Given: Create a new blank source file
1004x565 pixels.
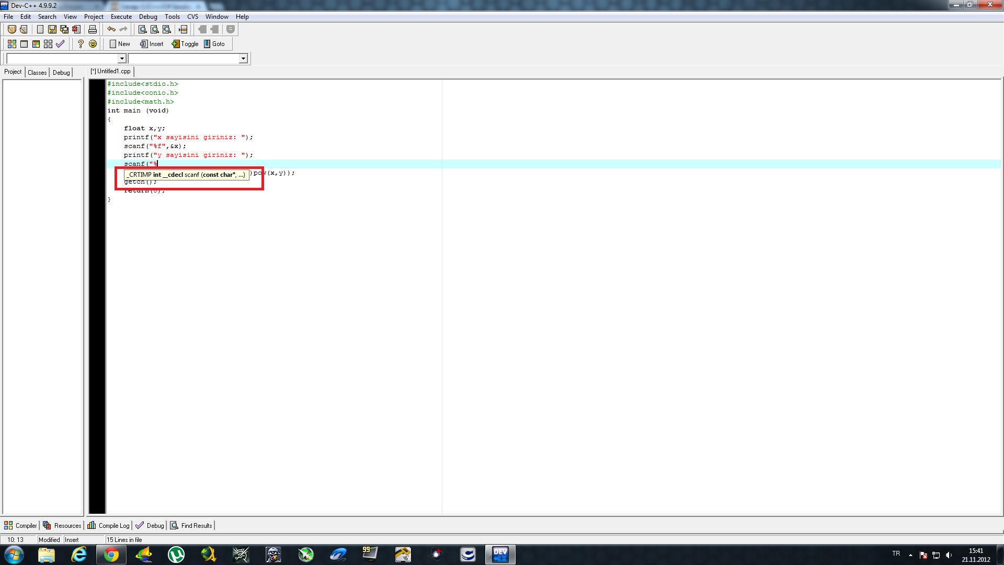Looking at the screenshot, I should point(40,29).
